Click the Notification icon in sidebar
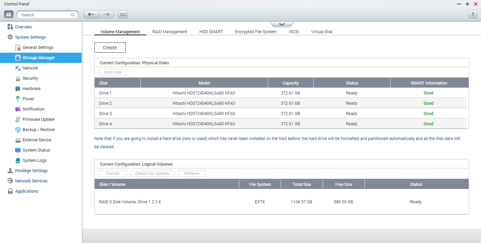 tap(18, 109)
